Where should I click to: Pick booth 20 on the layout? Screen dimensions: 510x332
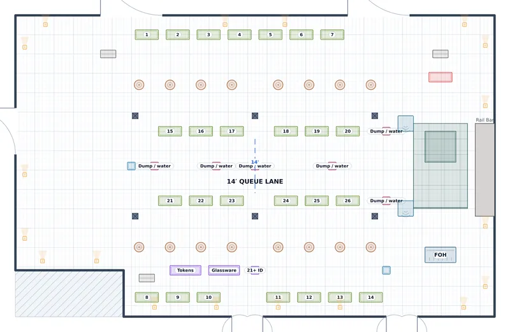(347, 131)
